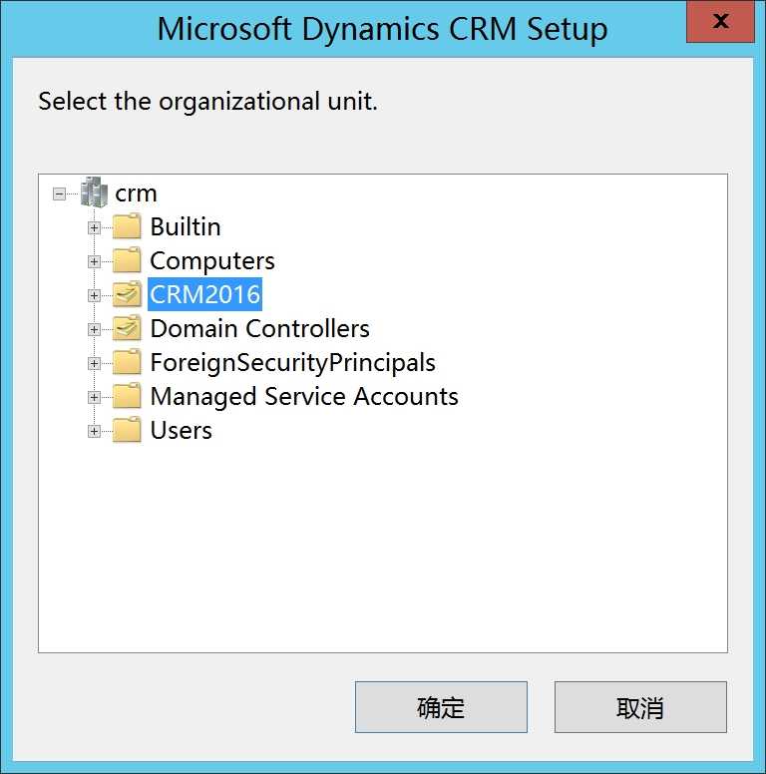Expand the Users node
766x774 pixels.
(x=94, y=432)
